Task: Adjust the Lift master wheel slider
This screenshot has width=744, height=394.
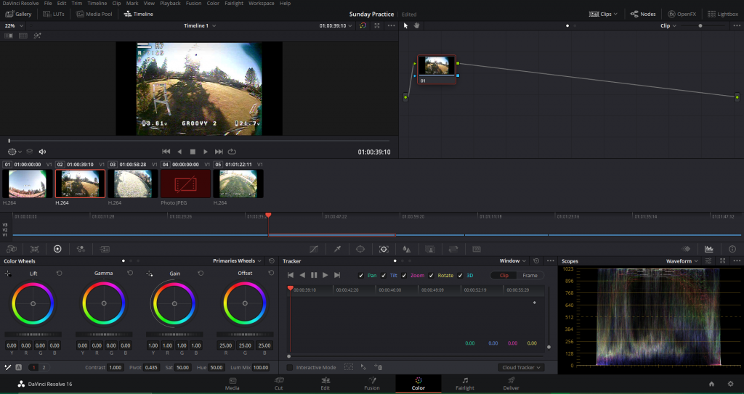Action: [x=33, y=335]
